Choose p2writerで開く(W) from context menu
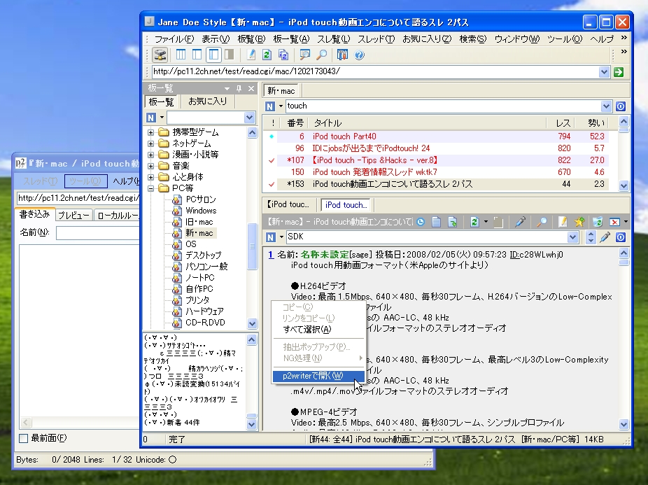Image resolution: width=648 pixels, height=485 pixels. coord(318,376)
